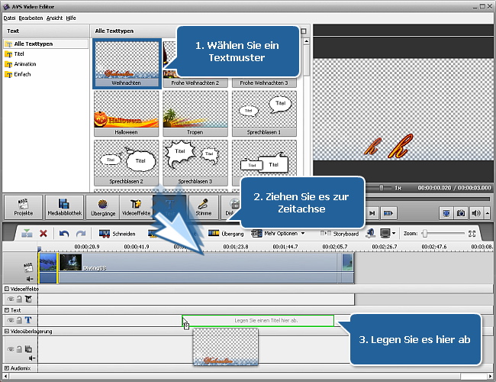Open the Projekte section
This screenshot has height=382, width=496.
click(23, 207)
